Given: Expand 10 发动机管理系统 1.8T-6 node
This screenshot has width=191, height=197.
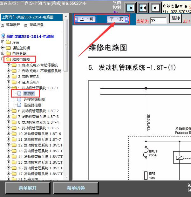Looking at the screenshot, I should [x=8, y=133].
